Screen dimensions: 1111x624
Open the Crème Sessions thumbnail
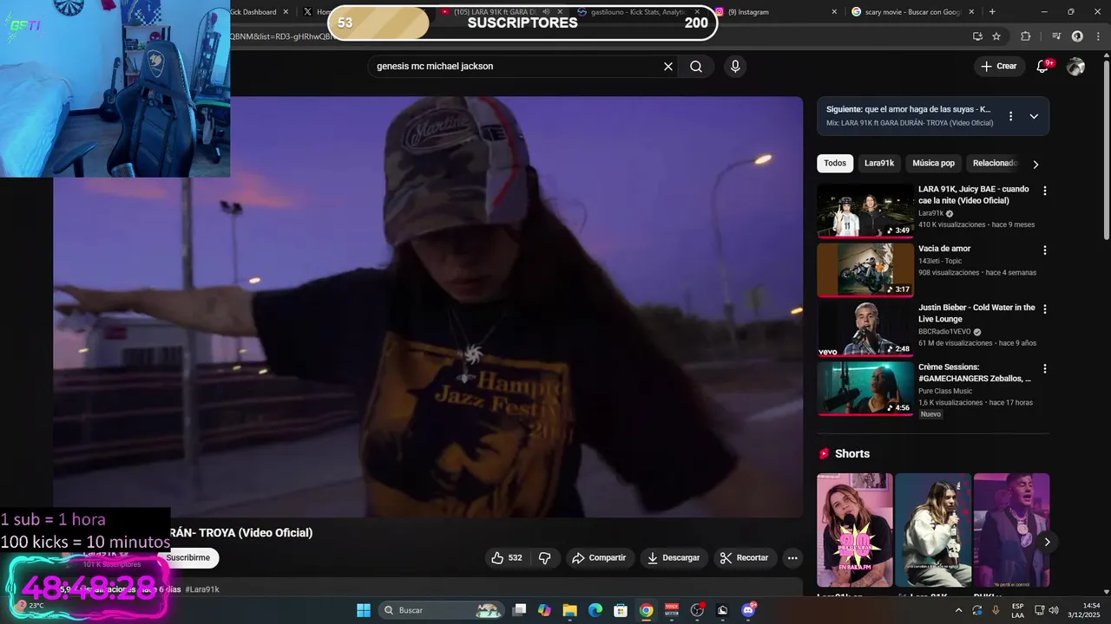pos(865,388)
